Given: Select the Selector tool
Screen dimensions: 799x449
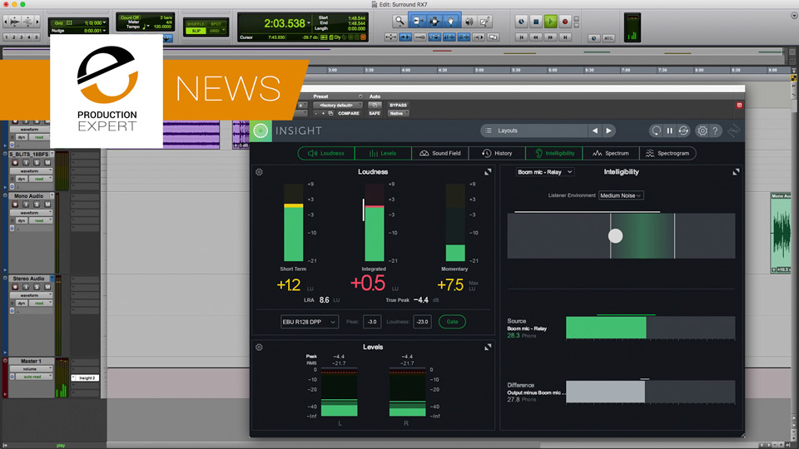Looking at the screenshot, I should pyautogui.click(x=434, y=22).
